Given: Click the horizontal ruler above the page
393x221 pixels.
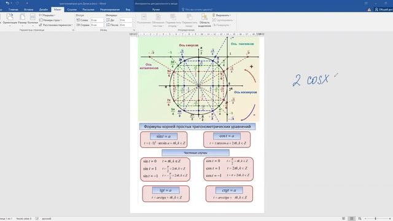Looking at the screenshot, I should click(196, 34).
